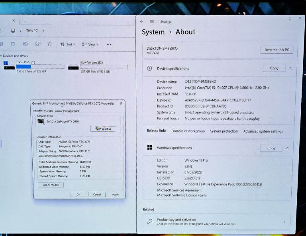Click the Share icon in Explorer toolbar
Screen dimensions: 306x236
pyautogui.click(x=37, y=44)
